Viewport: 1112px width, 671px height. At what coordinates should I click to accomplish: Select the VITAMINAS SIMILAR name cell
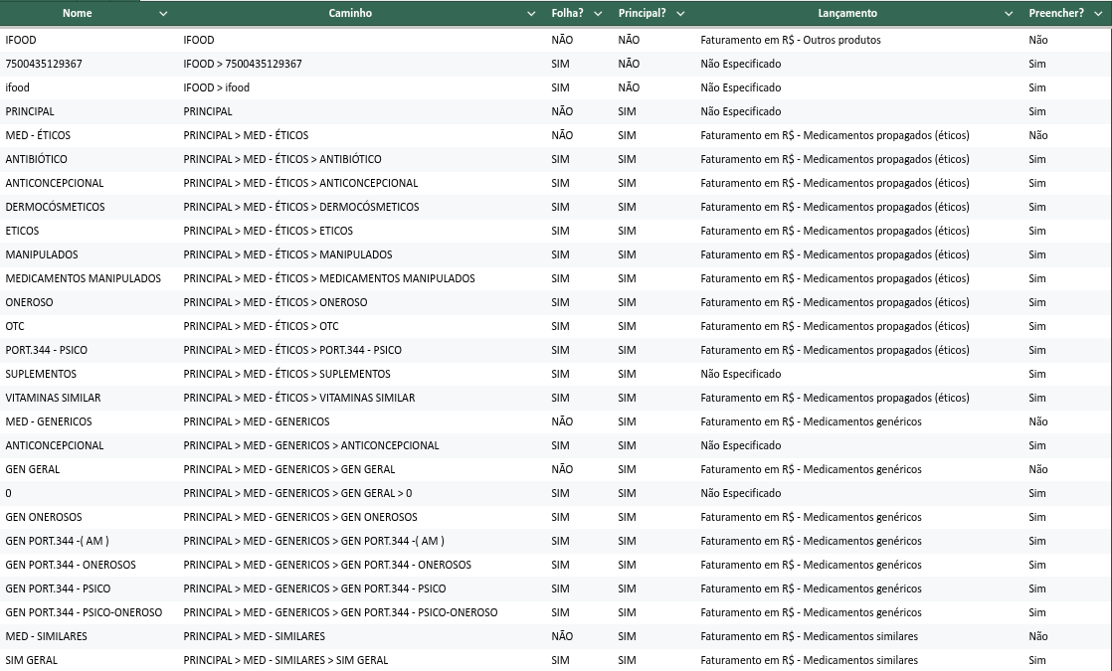[53, 398]
